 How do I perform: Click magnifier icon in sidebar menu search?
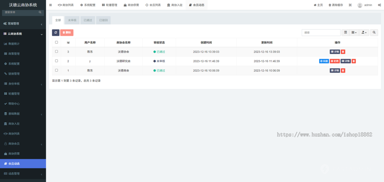tap(40, 12)
